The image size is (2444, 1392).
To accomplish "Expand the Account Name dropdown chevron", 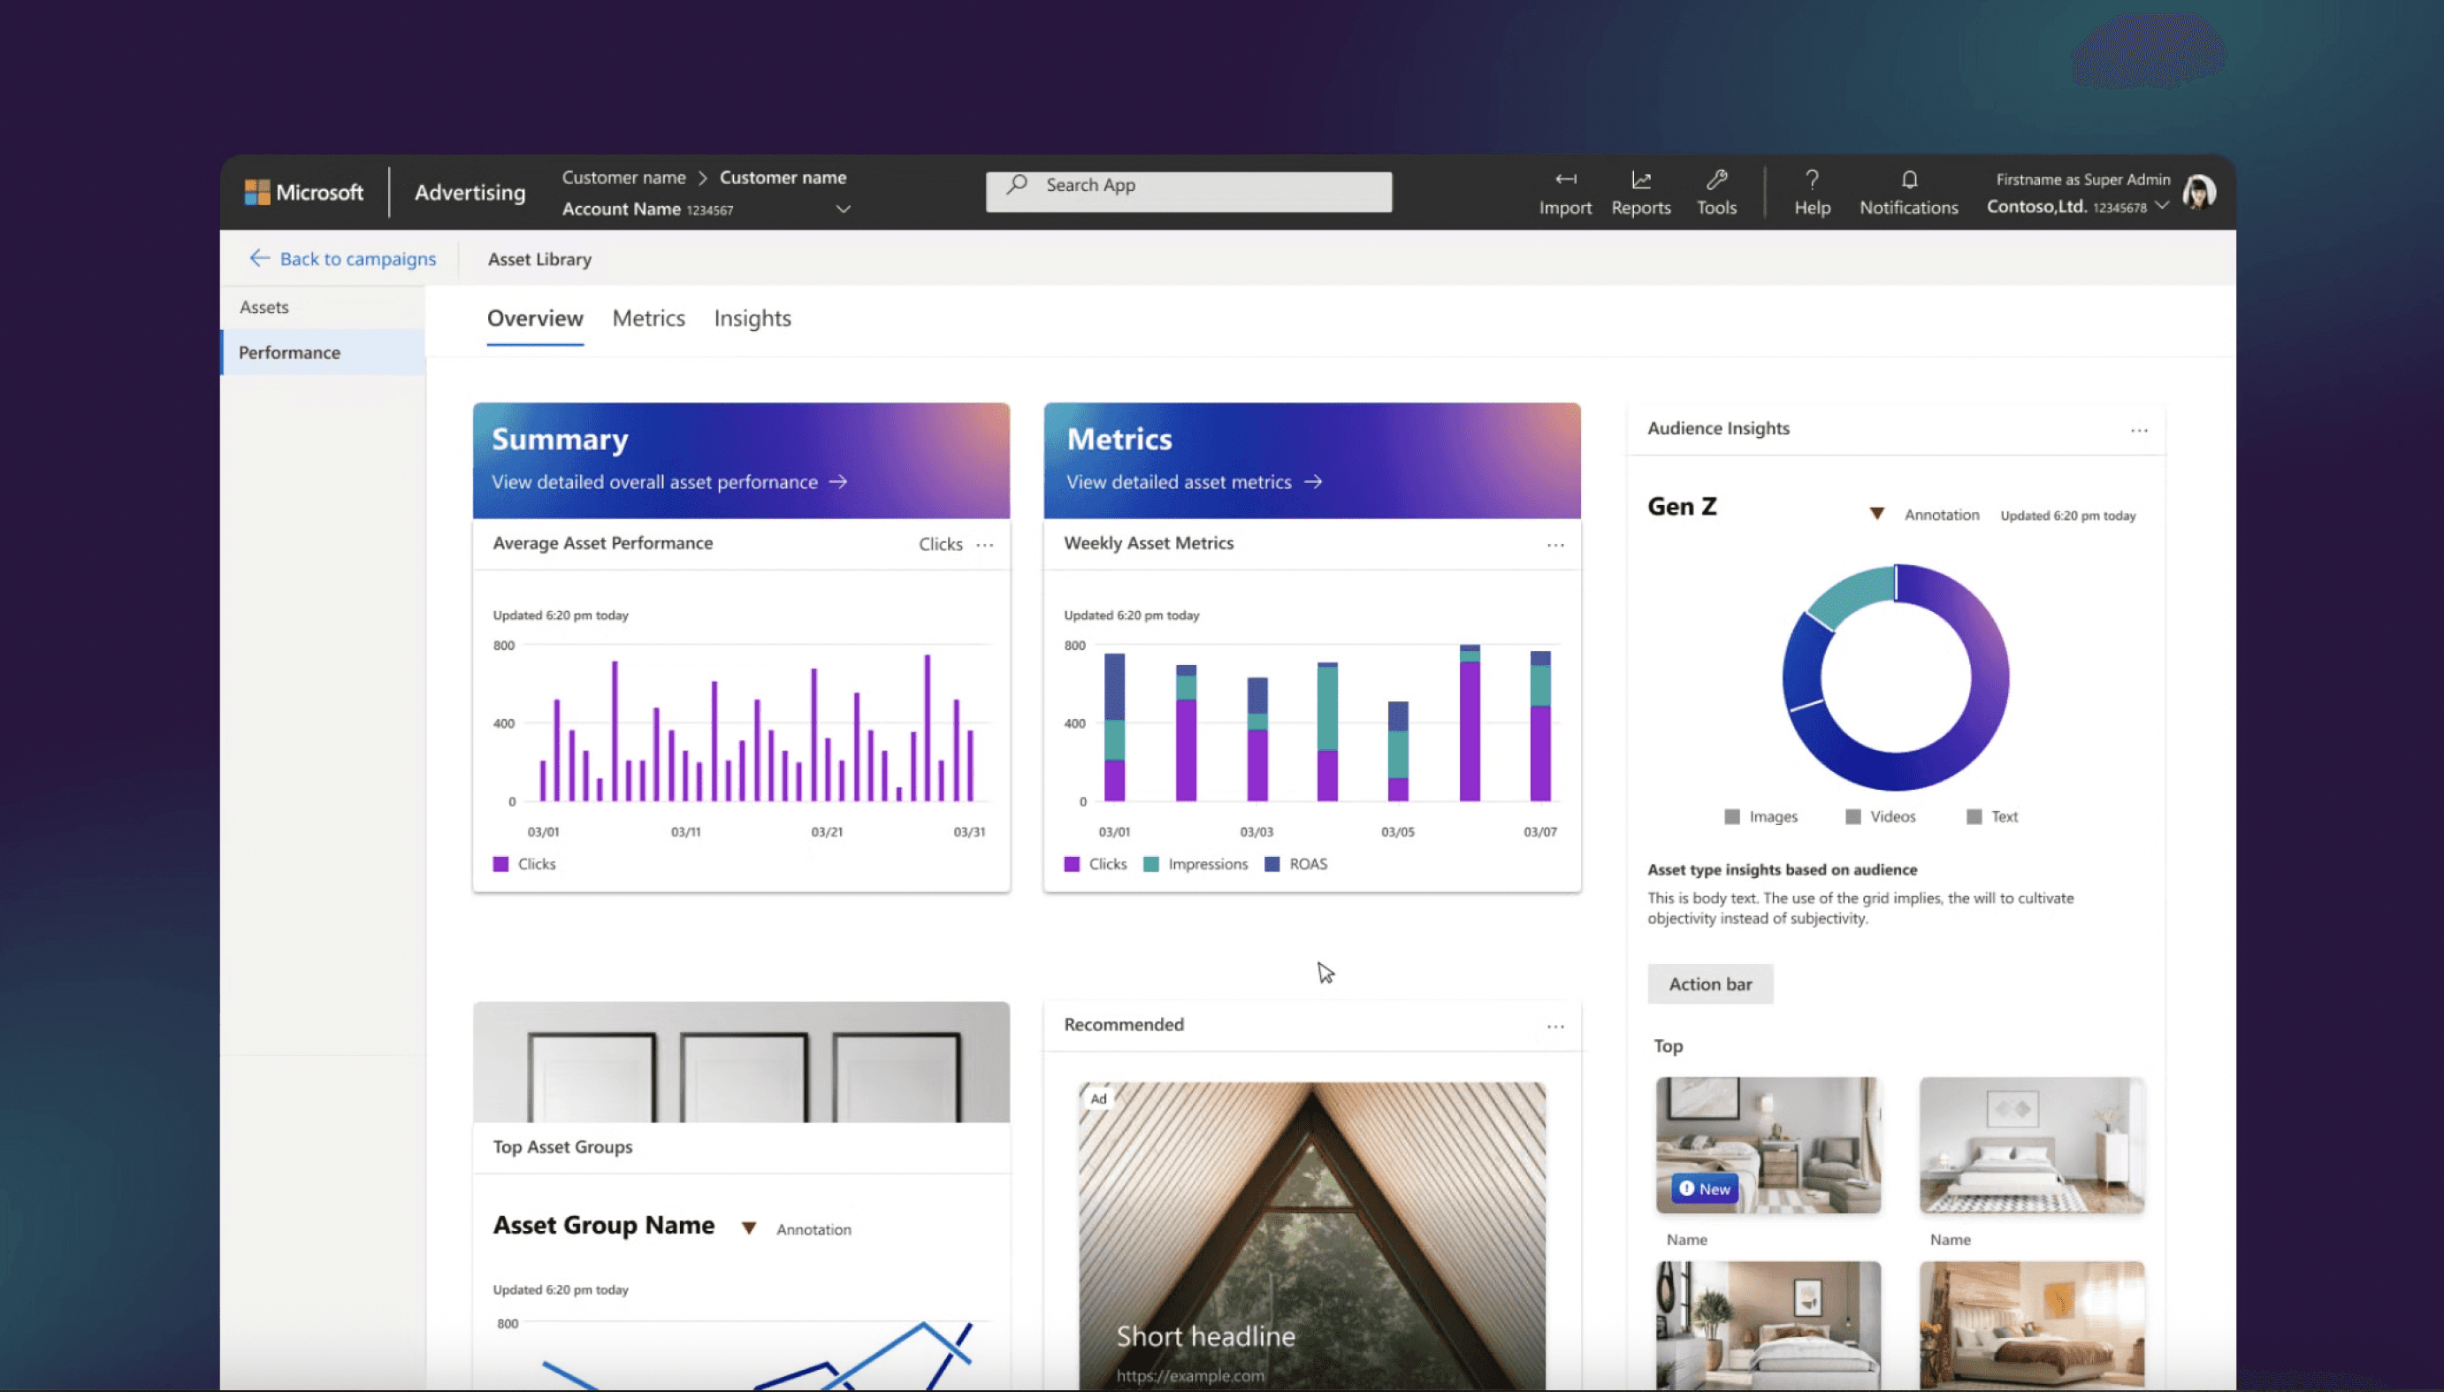I will click(x=843, y=209).
